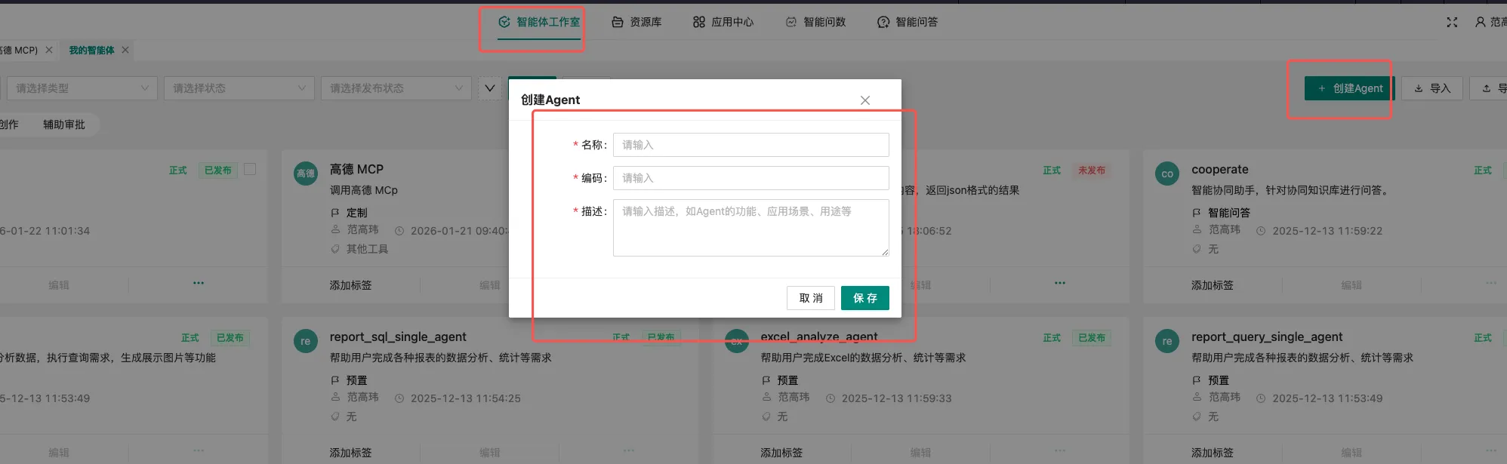Toggle fullscreen icon in top right
The image size is (1507, 464).
point(1451,23)
